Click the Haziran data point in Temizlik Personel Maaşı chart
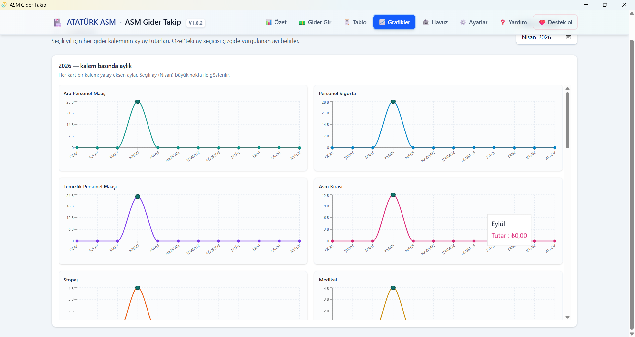 (x=178, y=241)
